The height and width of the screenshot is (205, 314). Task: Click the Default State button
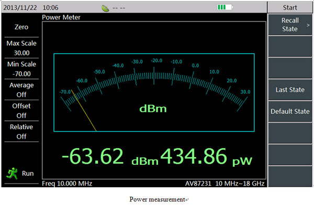tap(290, 111)
